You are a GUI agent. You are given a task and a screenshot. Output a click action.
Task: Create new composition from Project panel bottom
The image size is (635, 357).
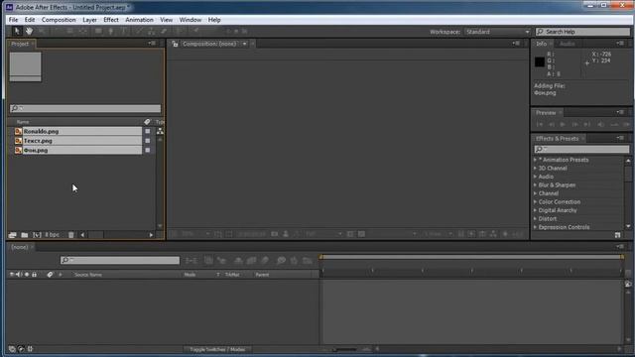click(x=37, y=235)
